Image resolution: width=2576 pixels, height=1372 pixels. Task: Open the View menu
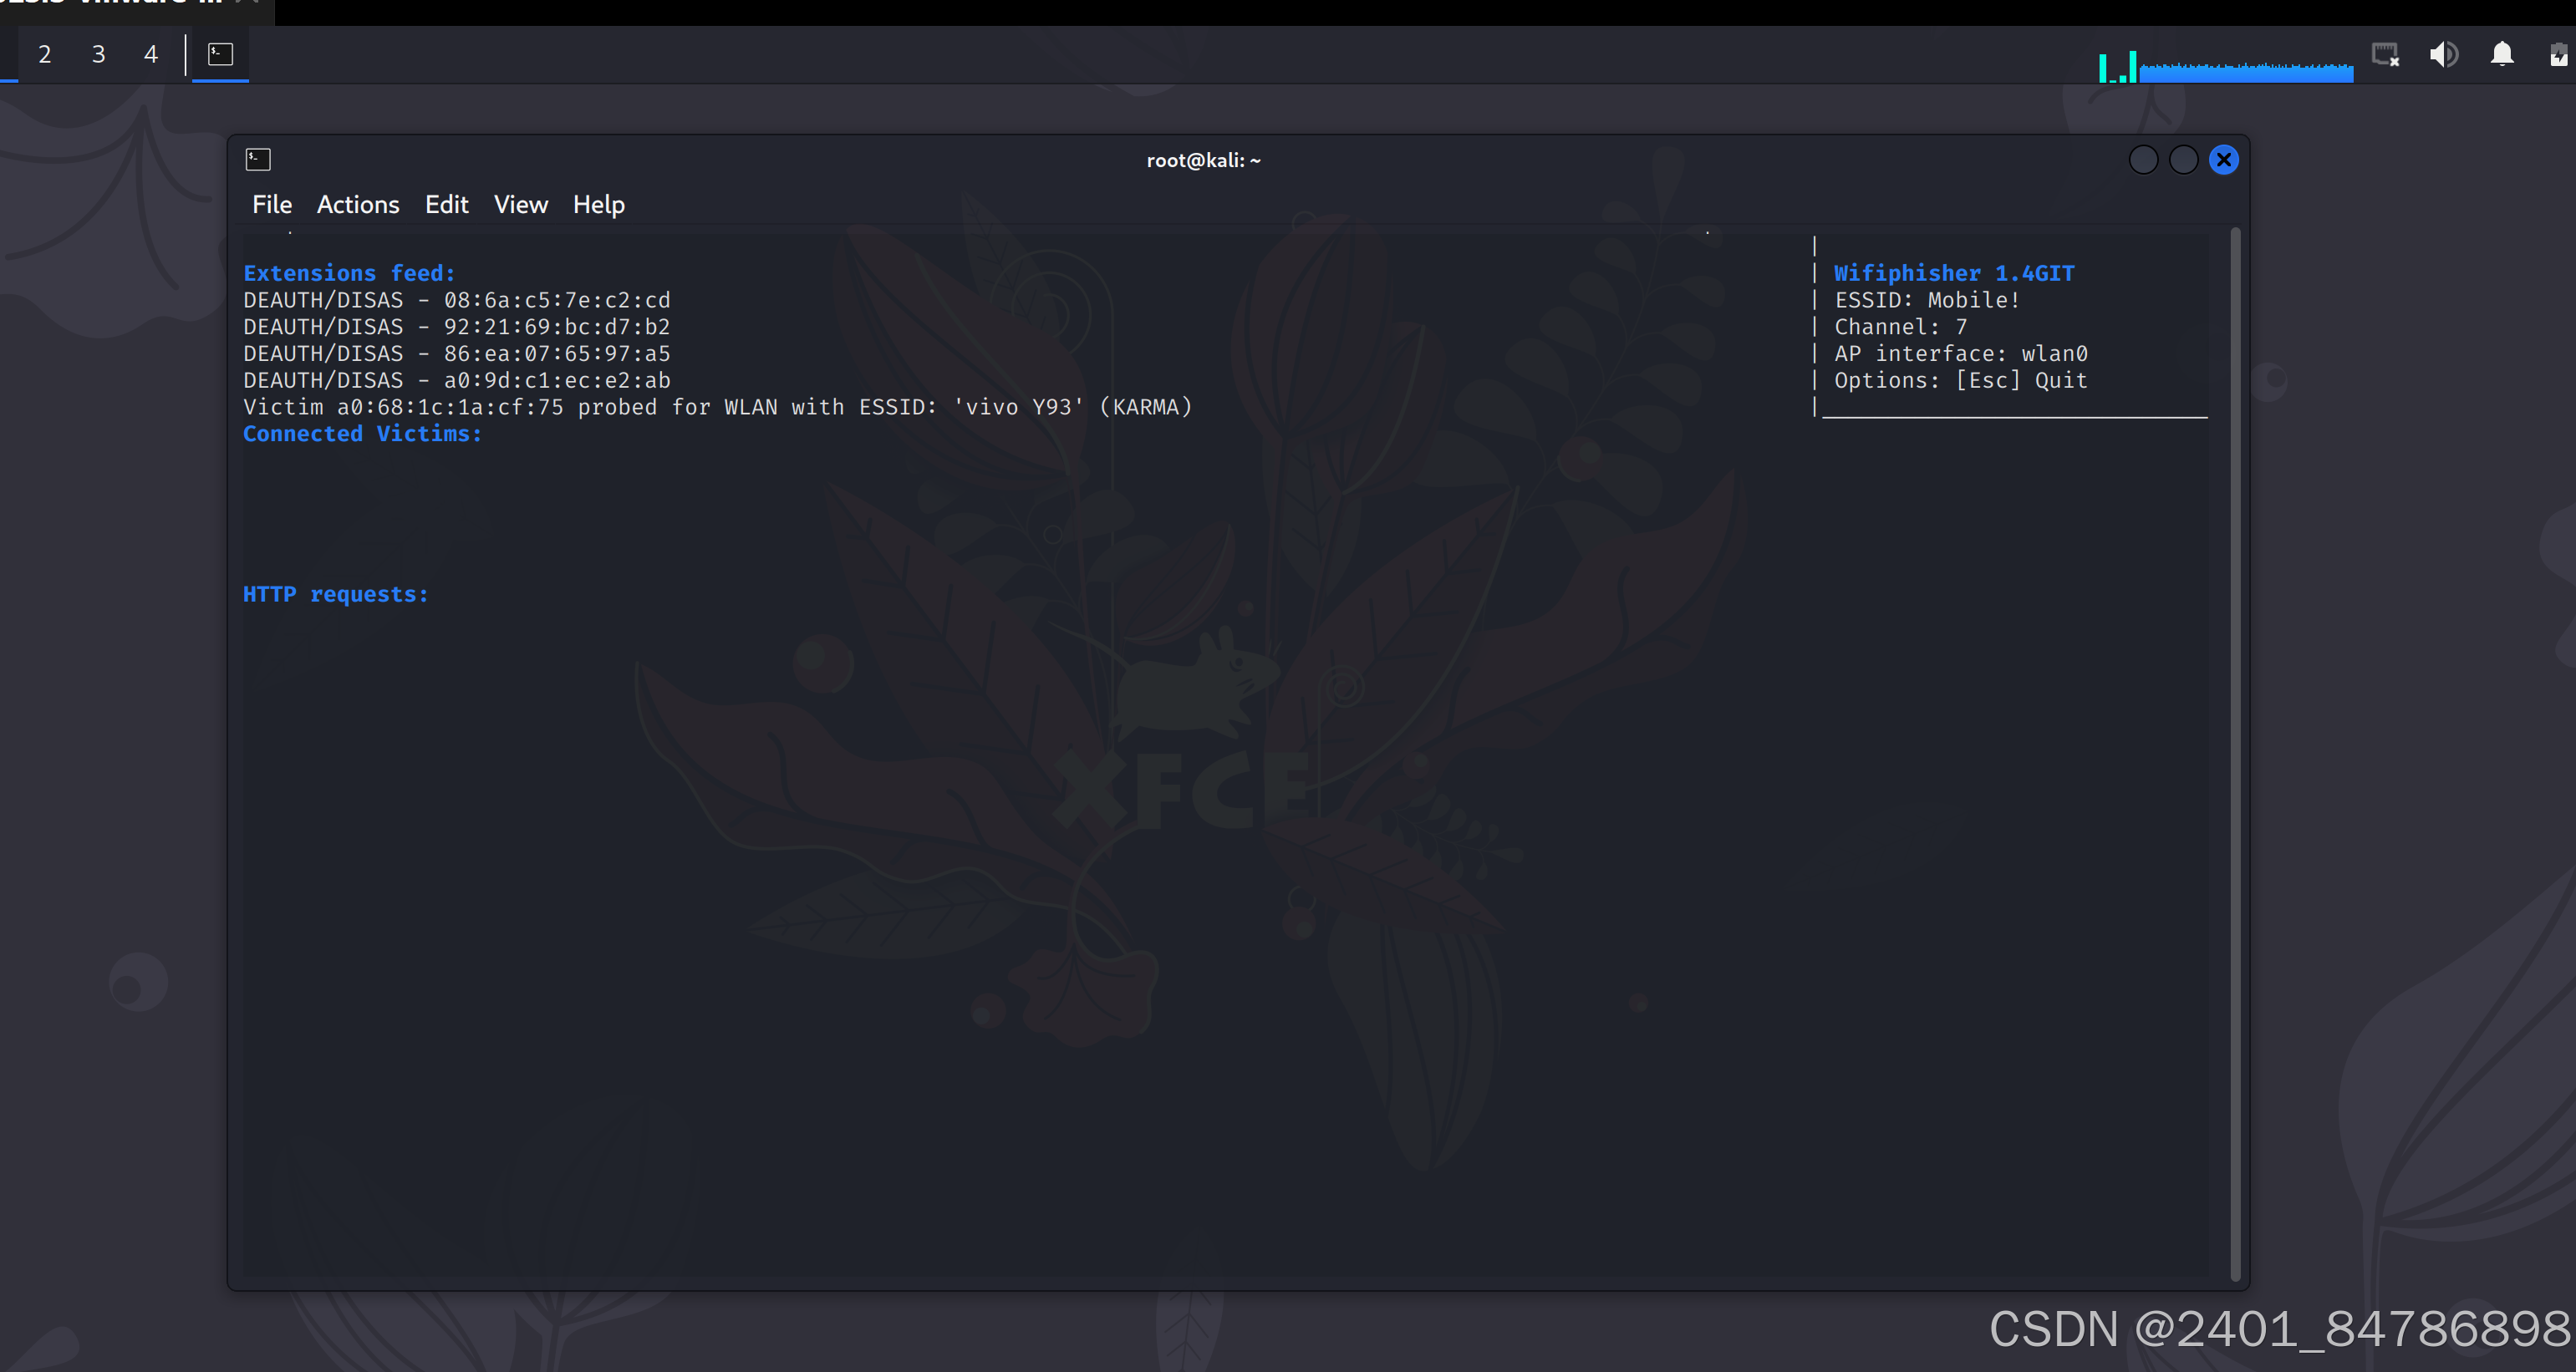click(x=521, y=204)
